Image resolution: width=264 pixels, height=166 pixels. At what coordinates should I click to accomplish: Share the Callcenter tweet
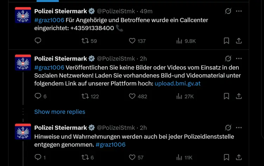point(239,41)
